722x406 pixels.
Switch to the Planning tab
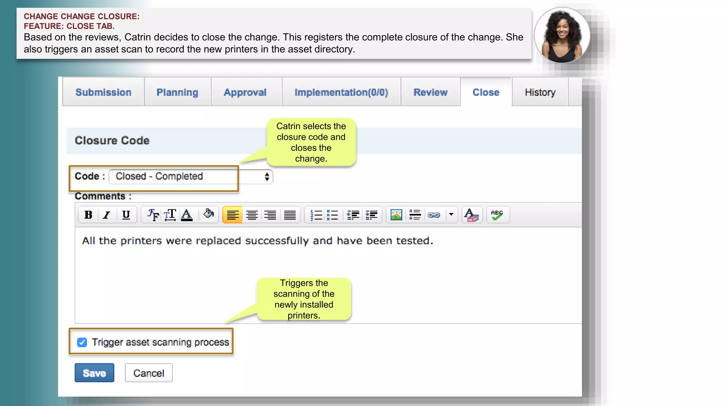(x=177, y=92)
